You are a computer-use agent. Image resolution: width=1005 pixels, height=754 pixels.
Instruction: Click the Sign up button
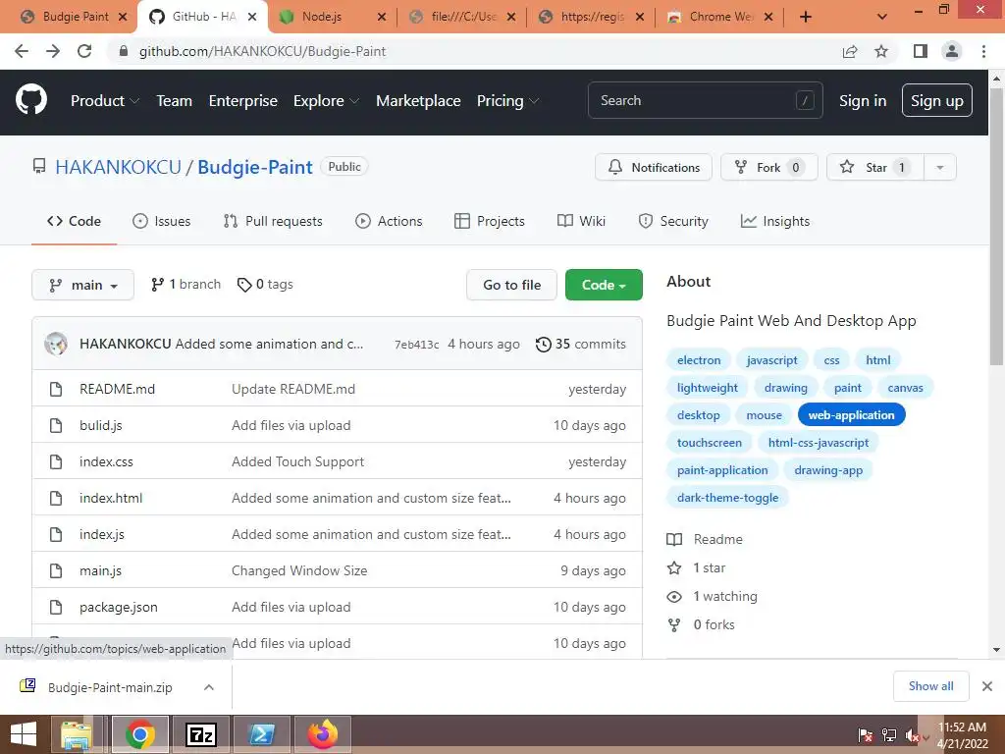coord(937,101)
